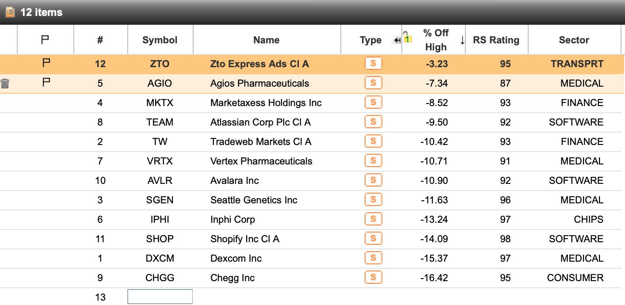The height and width of the screenshot is (305, 625).
Task: Toggle the sort arrow on % Off High
Action: pos(462,40)
